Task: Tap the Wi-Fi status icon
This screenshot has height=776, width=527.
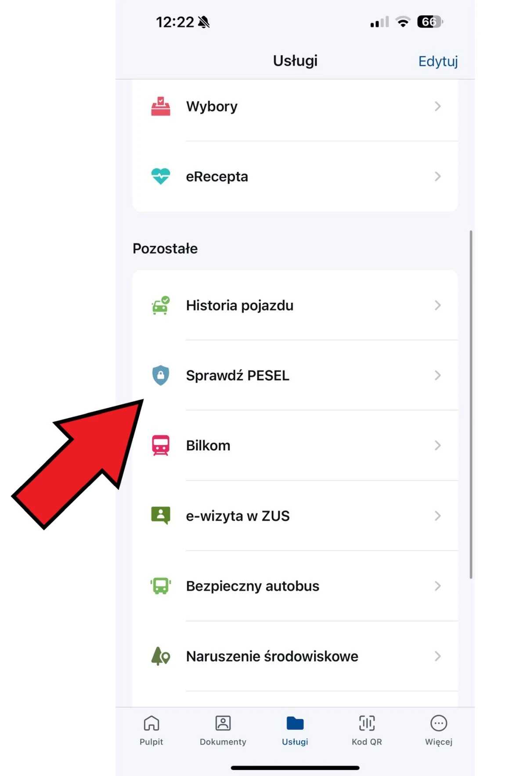Action: click(403, 22)
